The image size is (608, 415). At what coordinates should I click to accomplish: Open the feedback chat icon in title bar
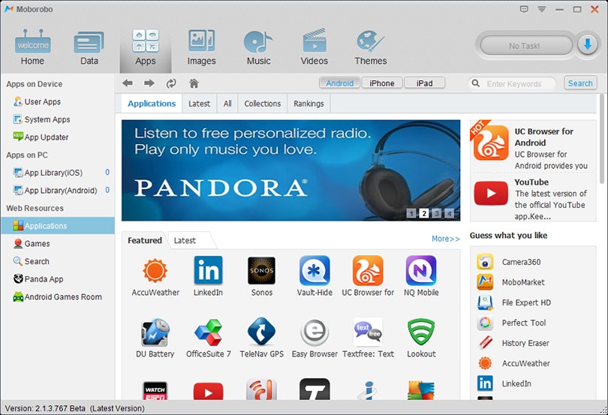click(524, 9)
